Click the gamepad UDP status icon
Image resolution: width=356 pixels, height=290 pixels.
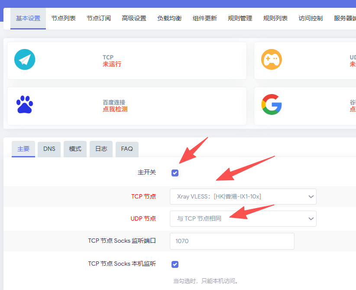coord(272,60)
